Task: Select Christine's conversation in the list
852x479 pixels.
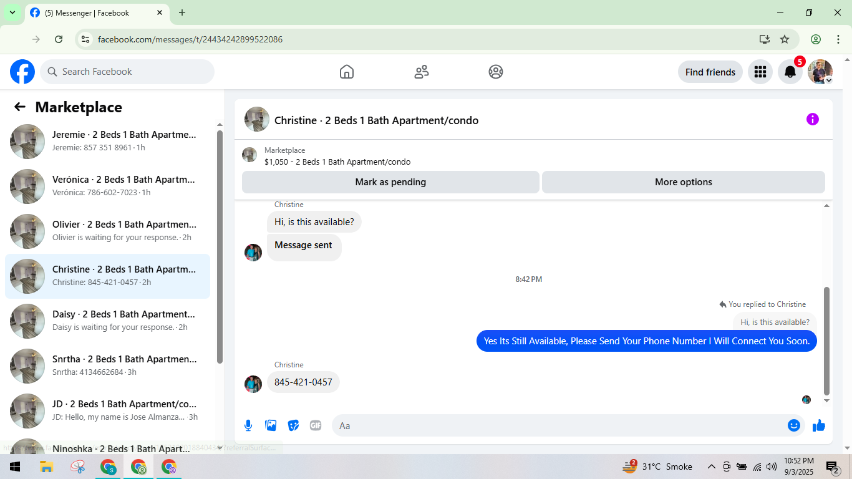Action: [x=107, y=276]
